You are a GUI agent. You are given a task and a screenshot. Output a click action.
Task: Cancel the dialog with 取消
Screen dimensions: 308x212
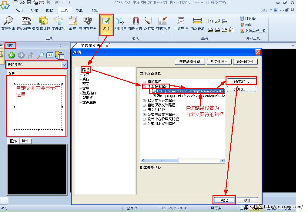(247, 200)
